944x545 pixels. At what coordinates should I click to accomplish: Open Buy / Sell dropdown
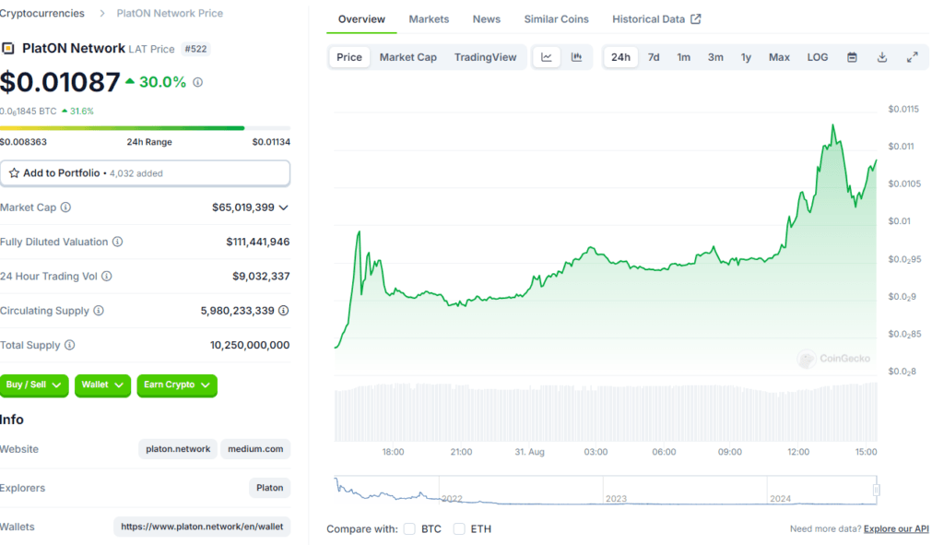tap(34, 385)
